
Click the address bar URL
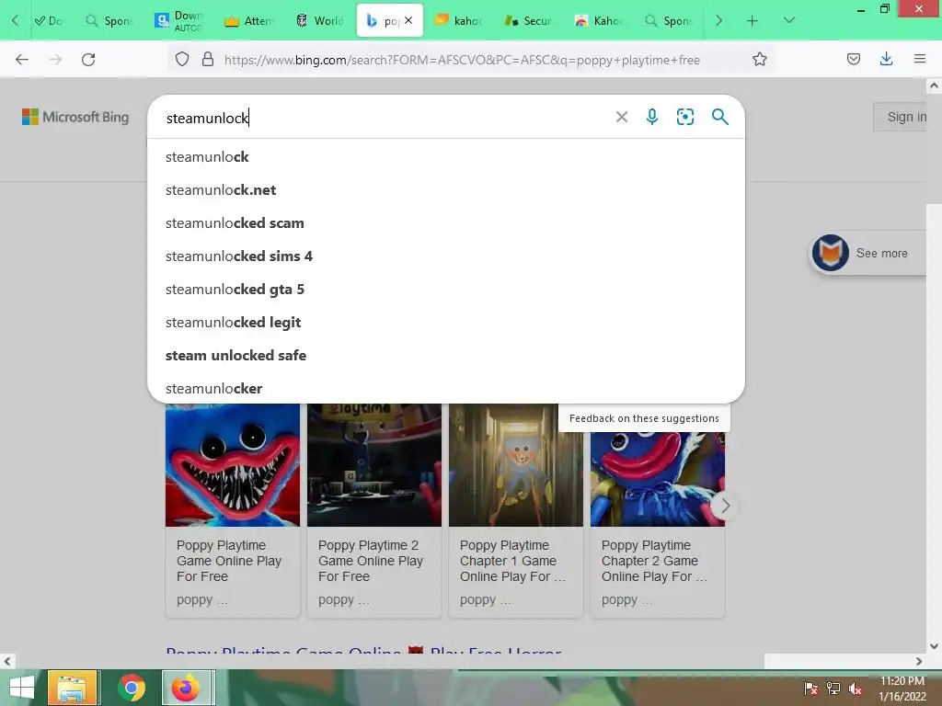click(462, 60)
